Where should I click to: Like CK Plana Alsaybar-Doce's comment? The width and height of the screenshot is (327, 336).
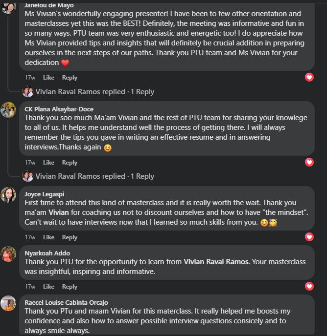(48, 163)
